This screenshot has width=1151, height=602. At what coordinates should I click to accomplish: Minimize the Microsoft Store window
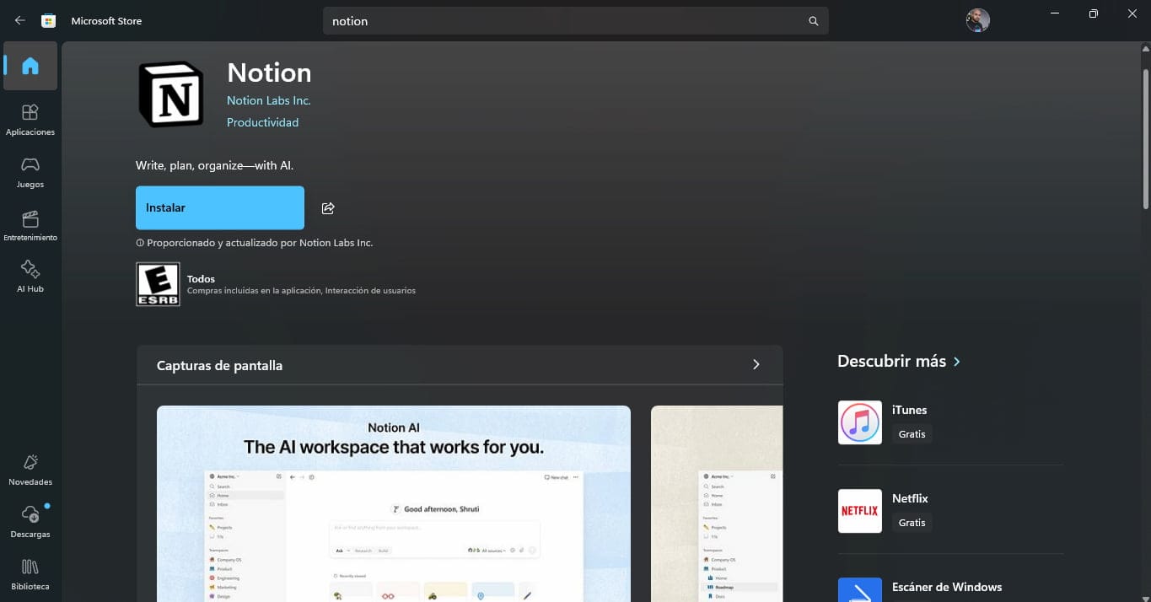(x=1055, y=14)
